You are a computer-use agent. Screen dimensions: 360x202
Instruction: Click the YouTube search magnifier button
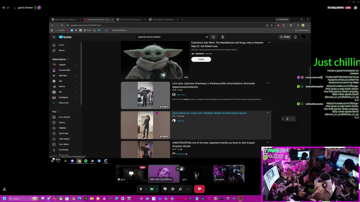(213, 37)
